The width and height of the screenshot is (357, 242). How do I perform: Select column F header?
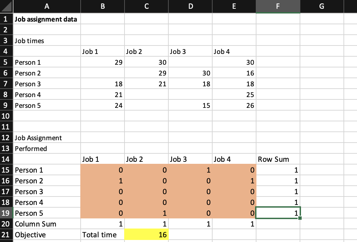[x=278, y=6]
